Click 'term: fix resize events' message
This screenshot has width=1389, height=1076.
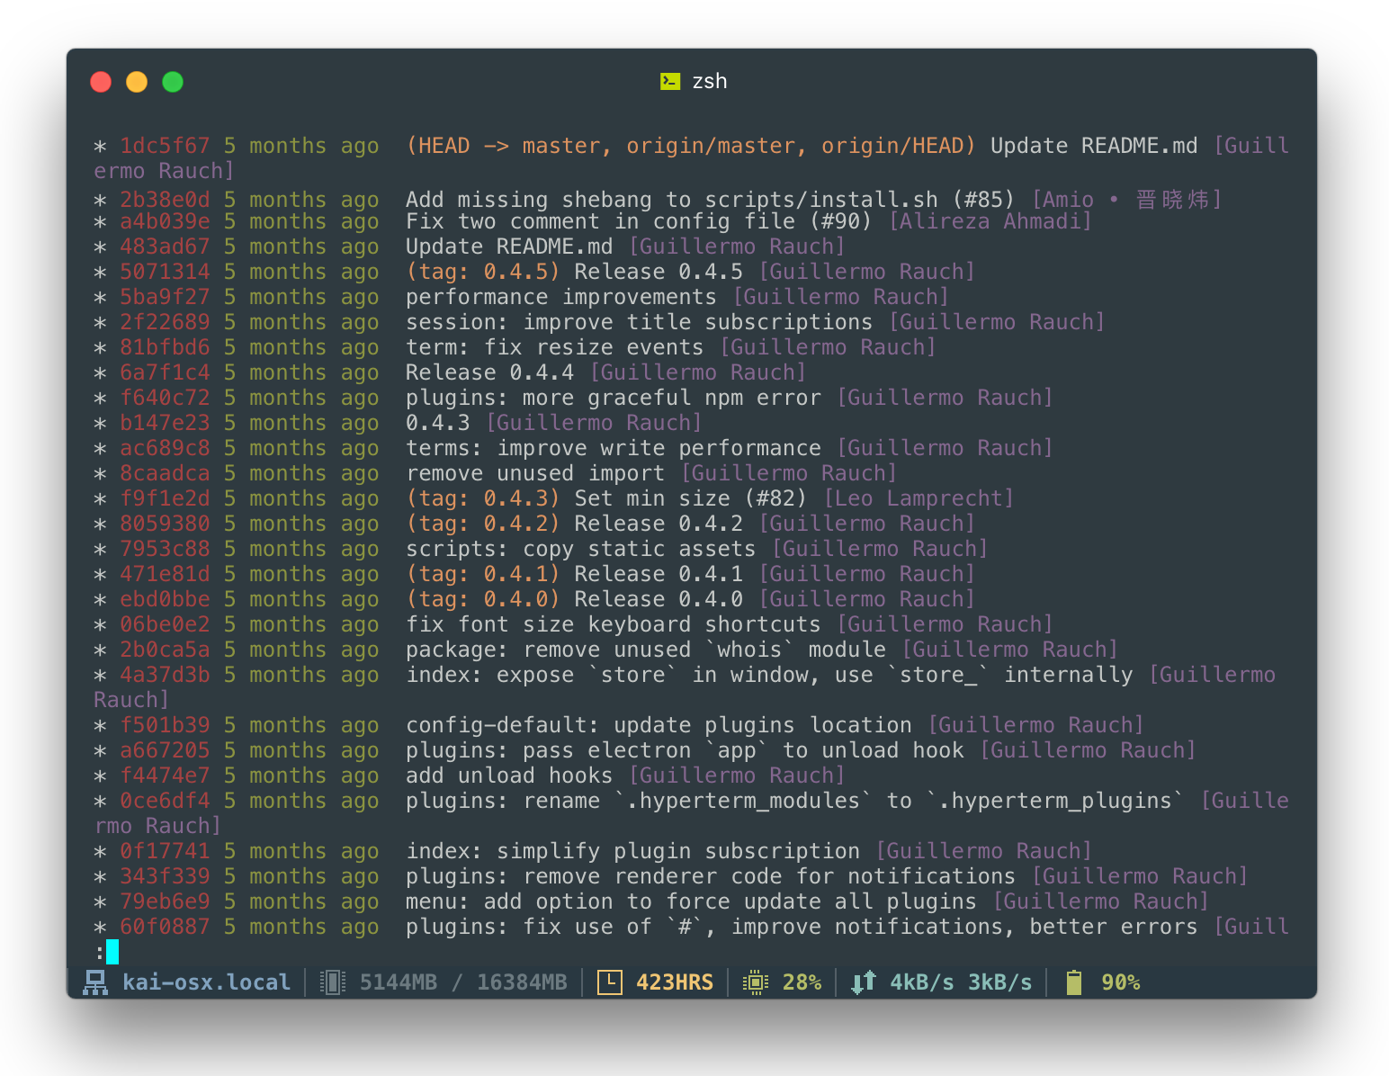pyautogui.click(x=554, y=347)
